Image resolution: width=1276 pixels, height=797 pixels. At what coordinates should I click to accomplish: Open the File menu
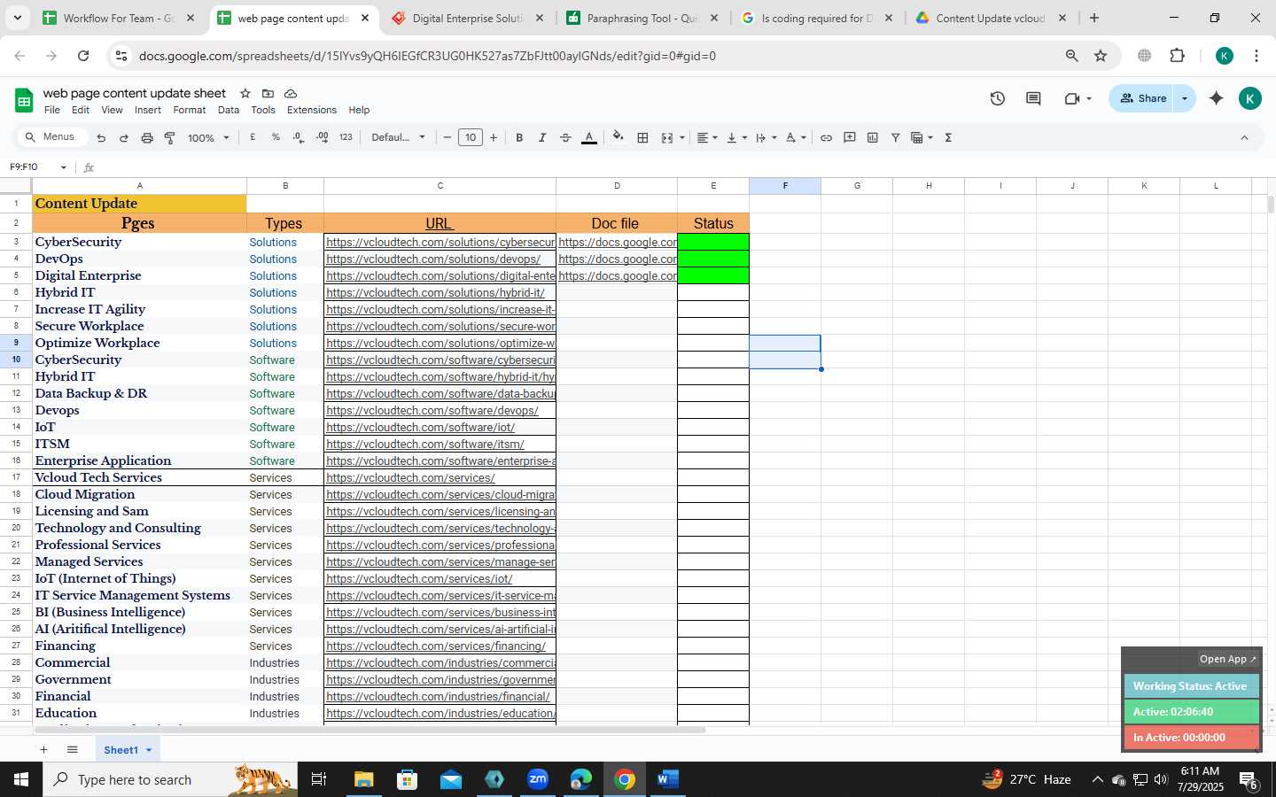[x=52, y=110]
